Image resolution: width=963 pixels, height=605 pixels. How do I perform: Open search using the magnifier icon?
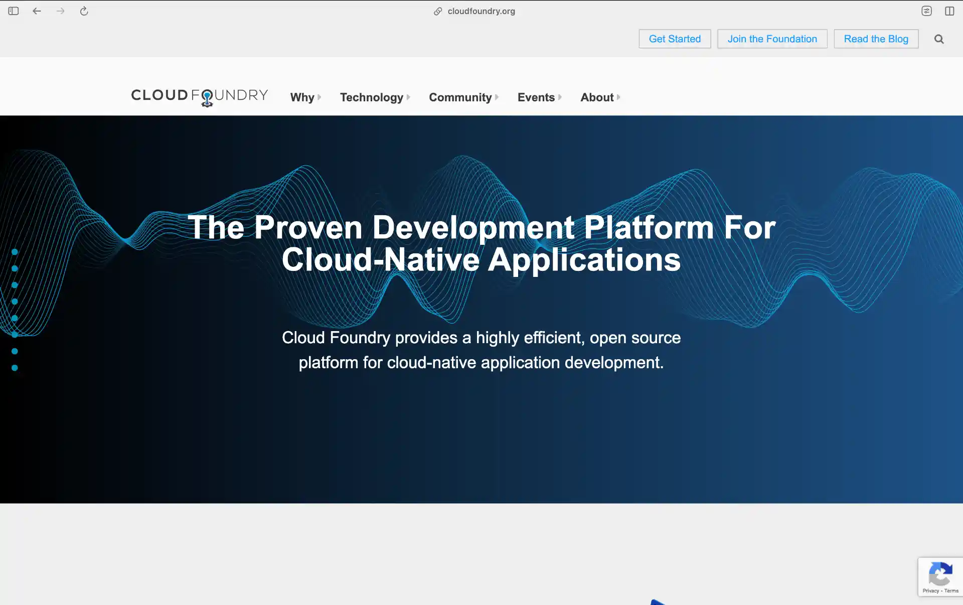938,39
